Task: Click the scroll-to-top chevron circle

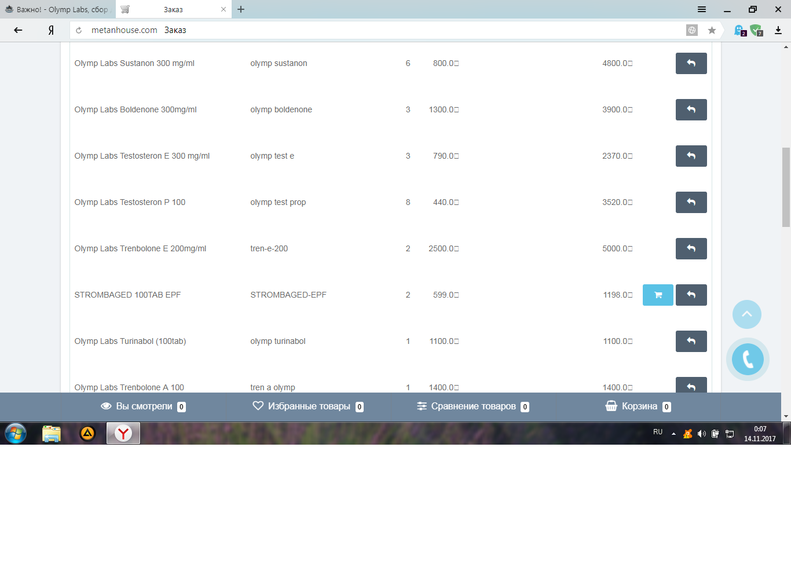Action: point(747,314)
